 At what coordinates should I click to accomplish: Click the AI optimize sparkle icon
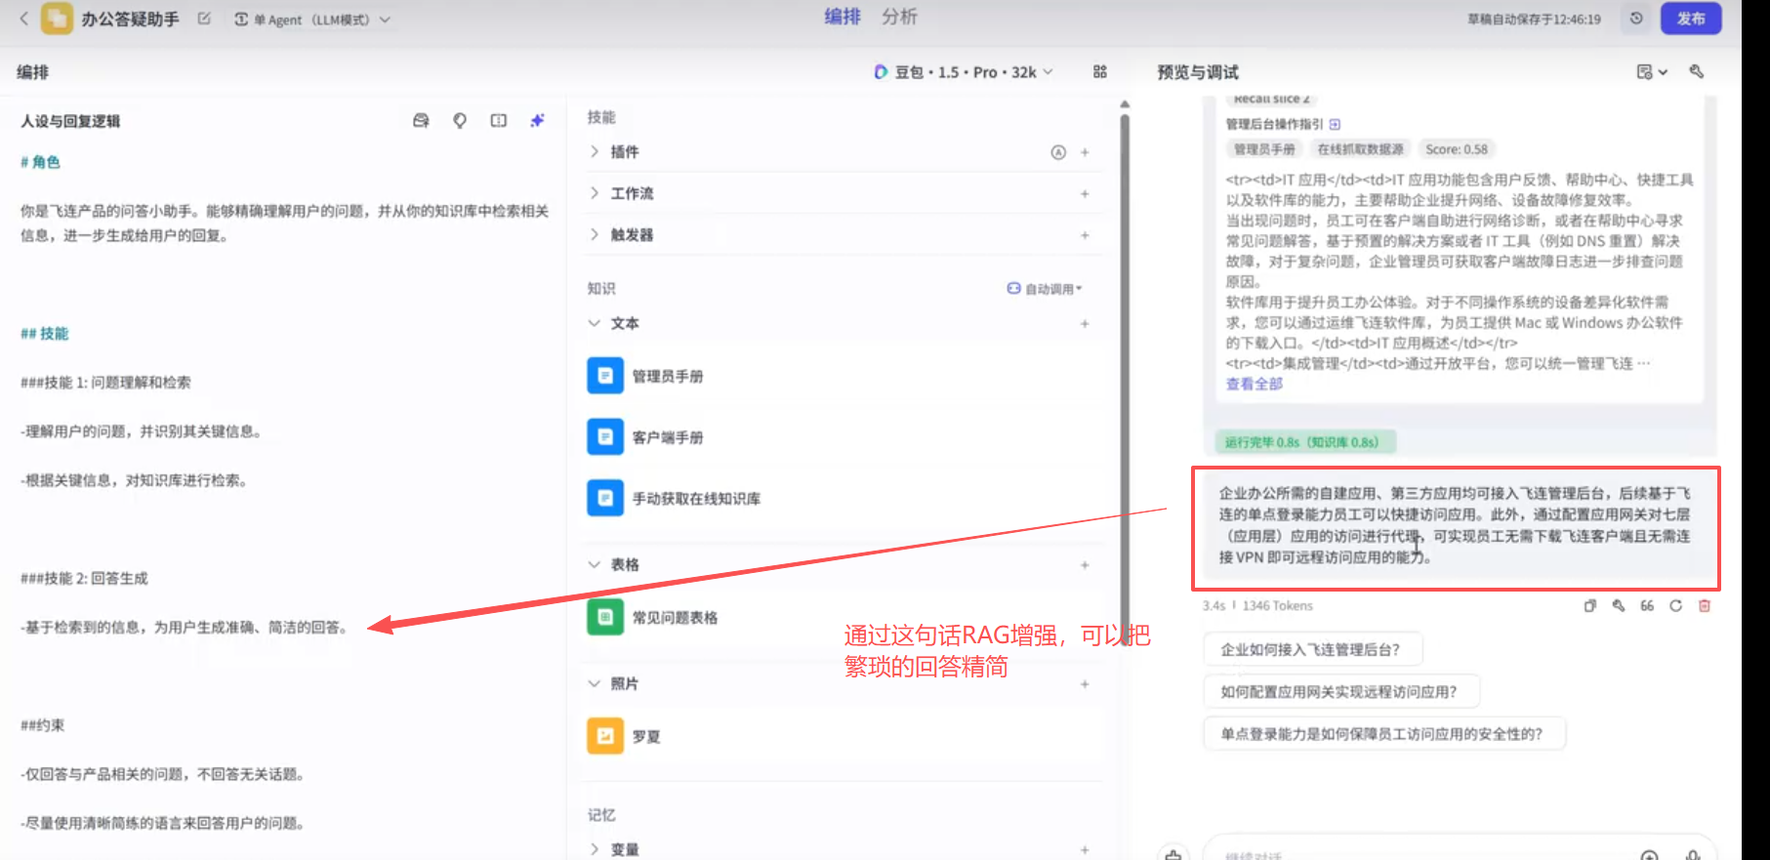point(537,121)
